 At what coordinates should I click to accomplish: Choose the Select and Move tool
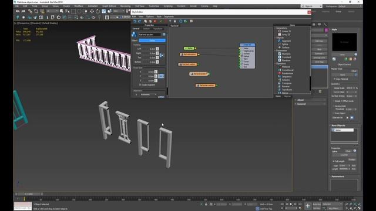pos(92,11)
